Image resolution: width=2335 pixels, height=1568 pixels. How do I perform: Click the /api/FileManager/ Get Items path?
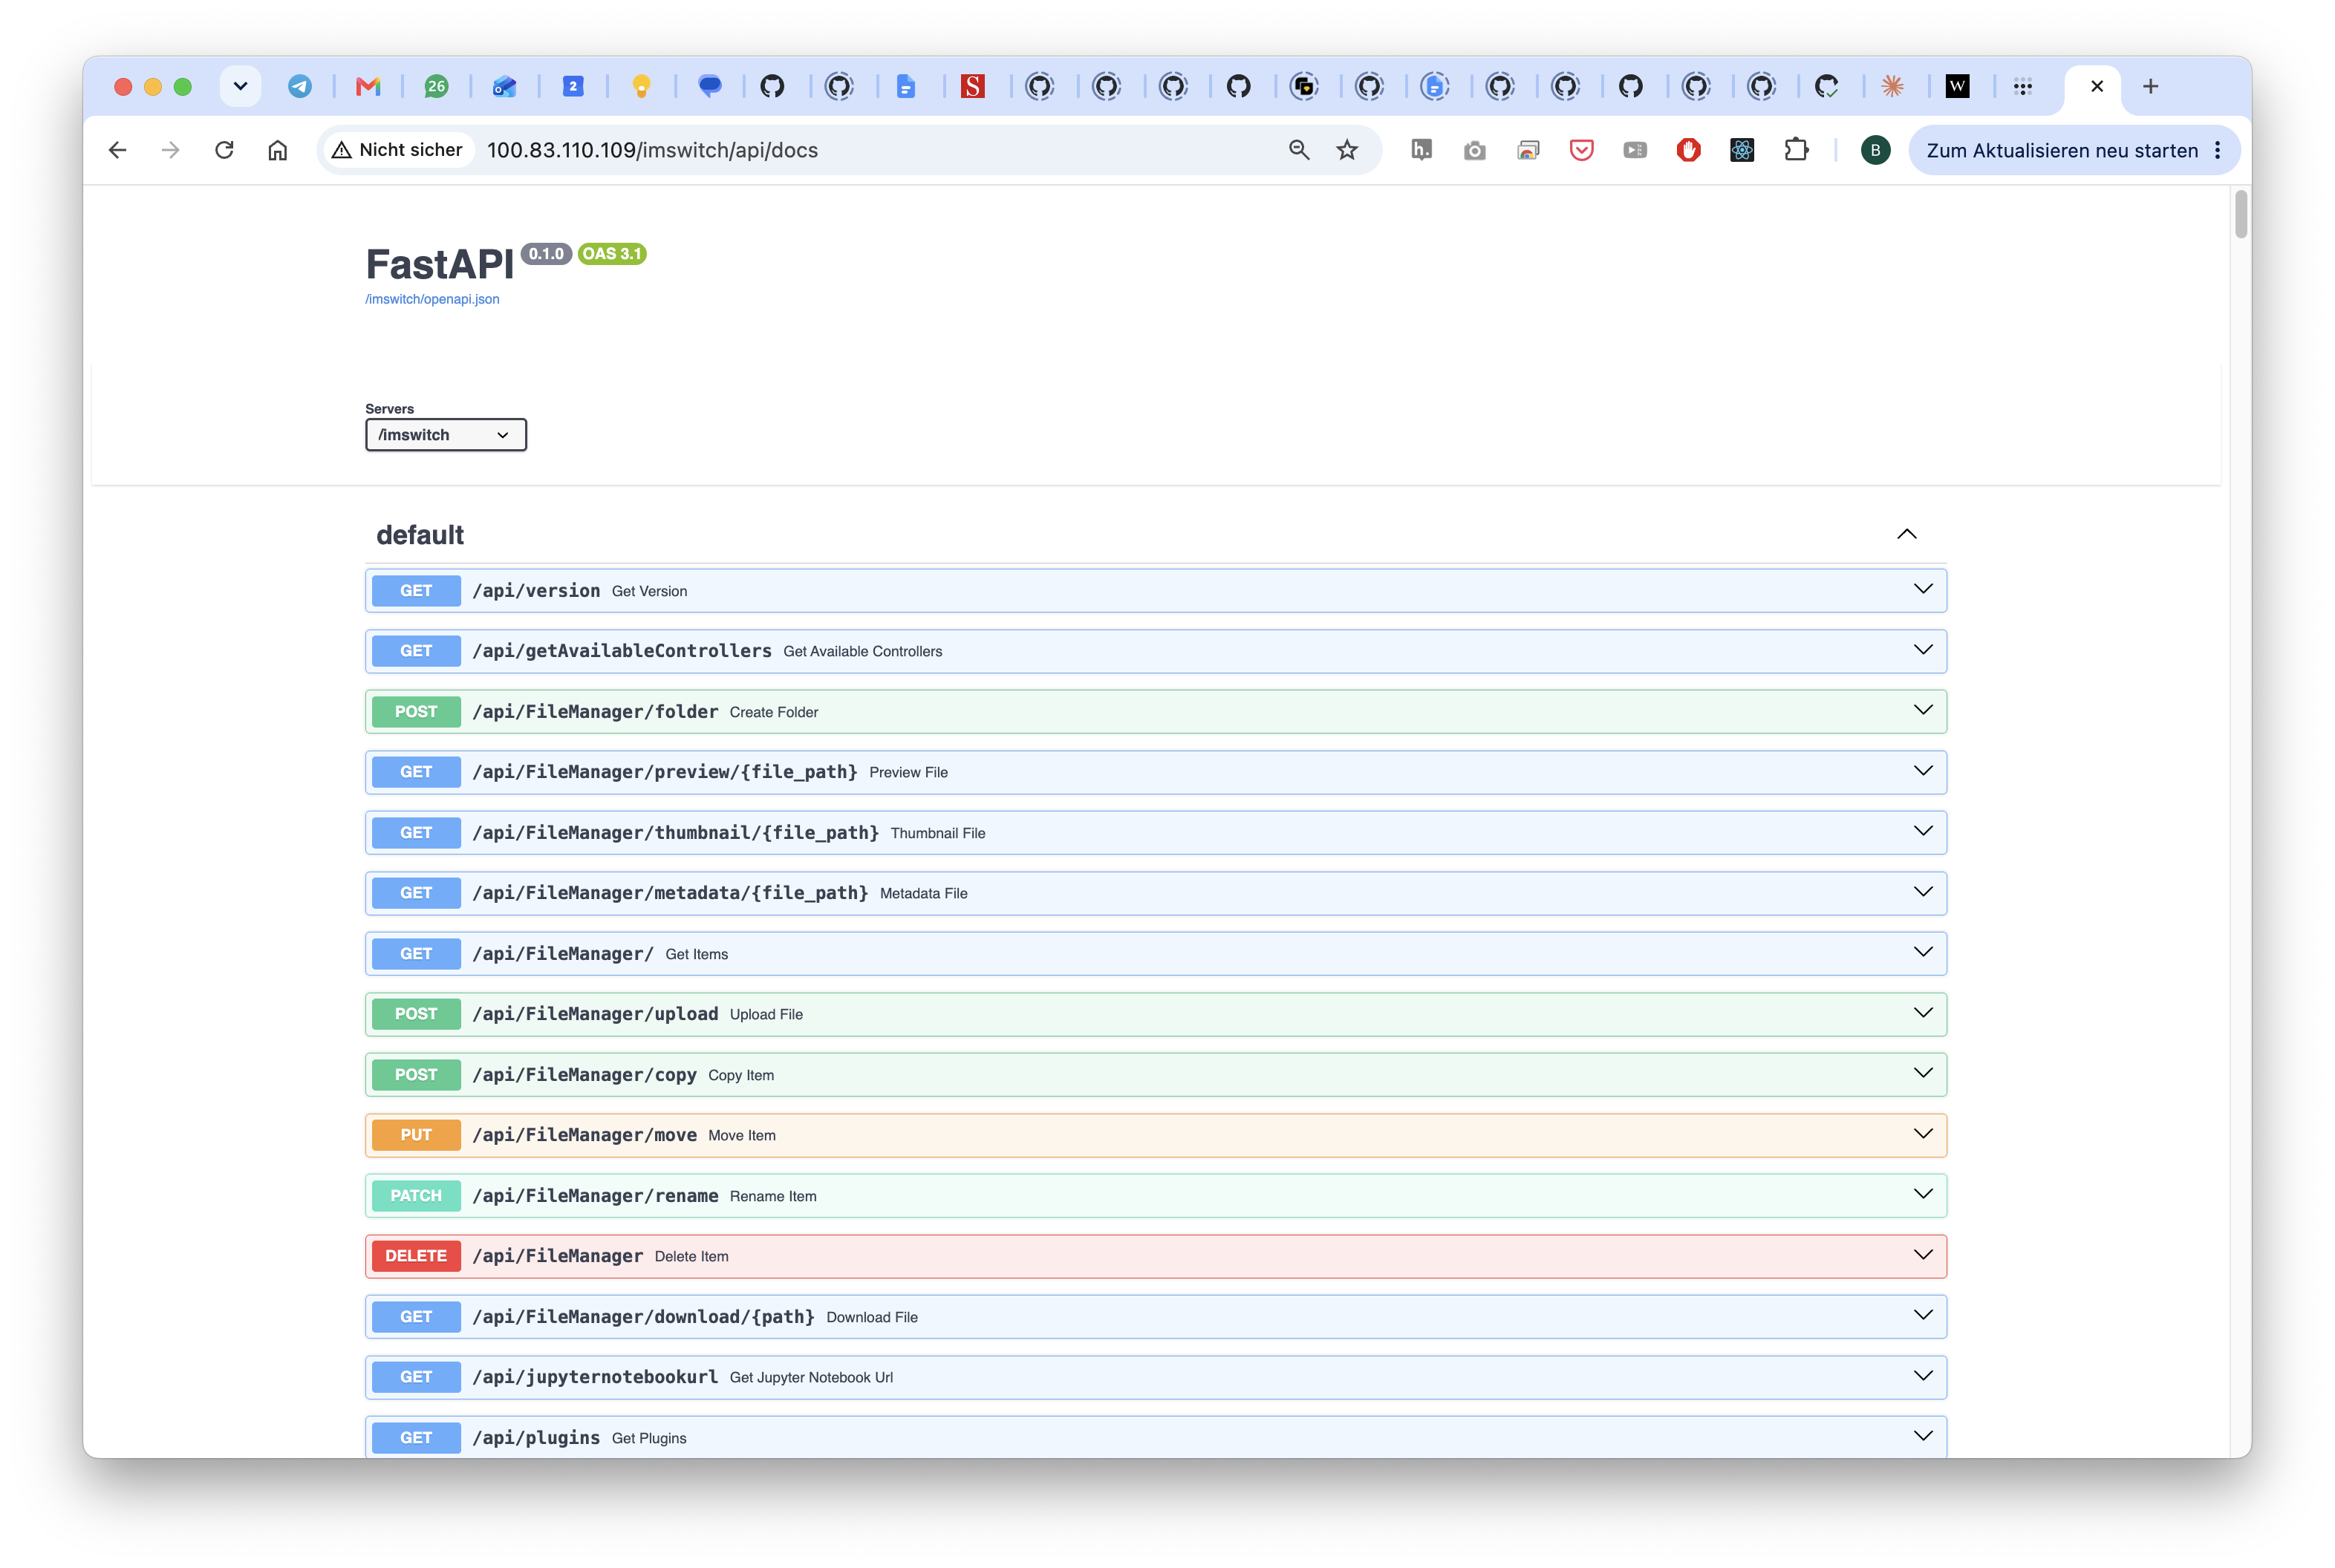(563, 954)
